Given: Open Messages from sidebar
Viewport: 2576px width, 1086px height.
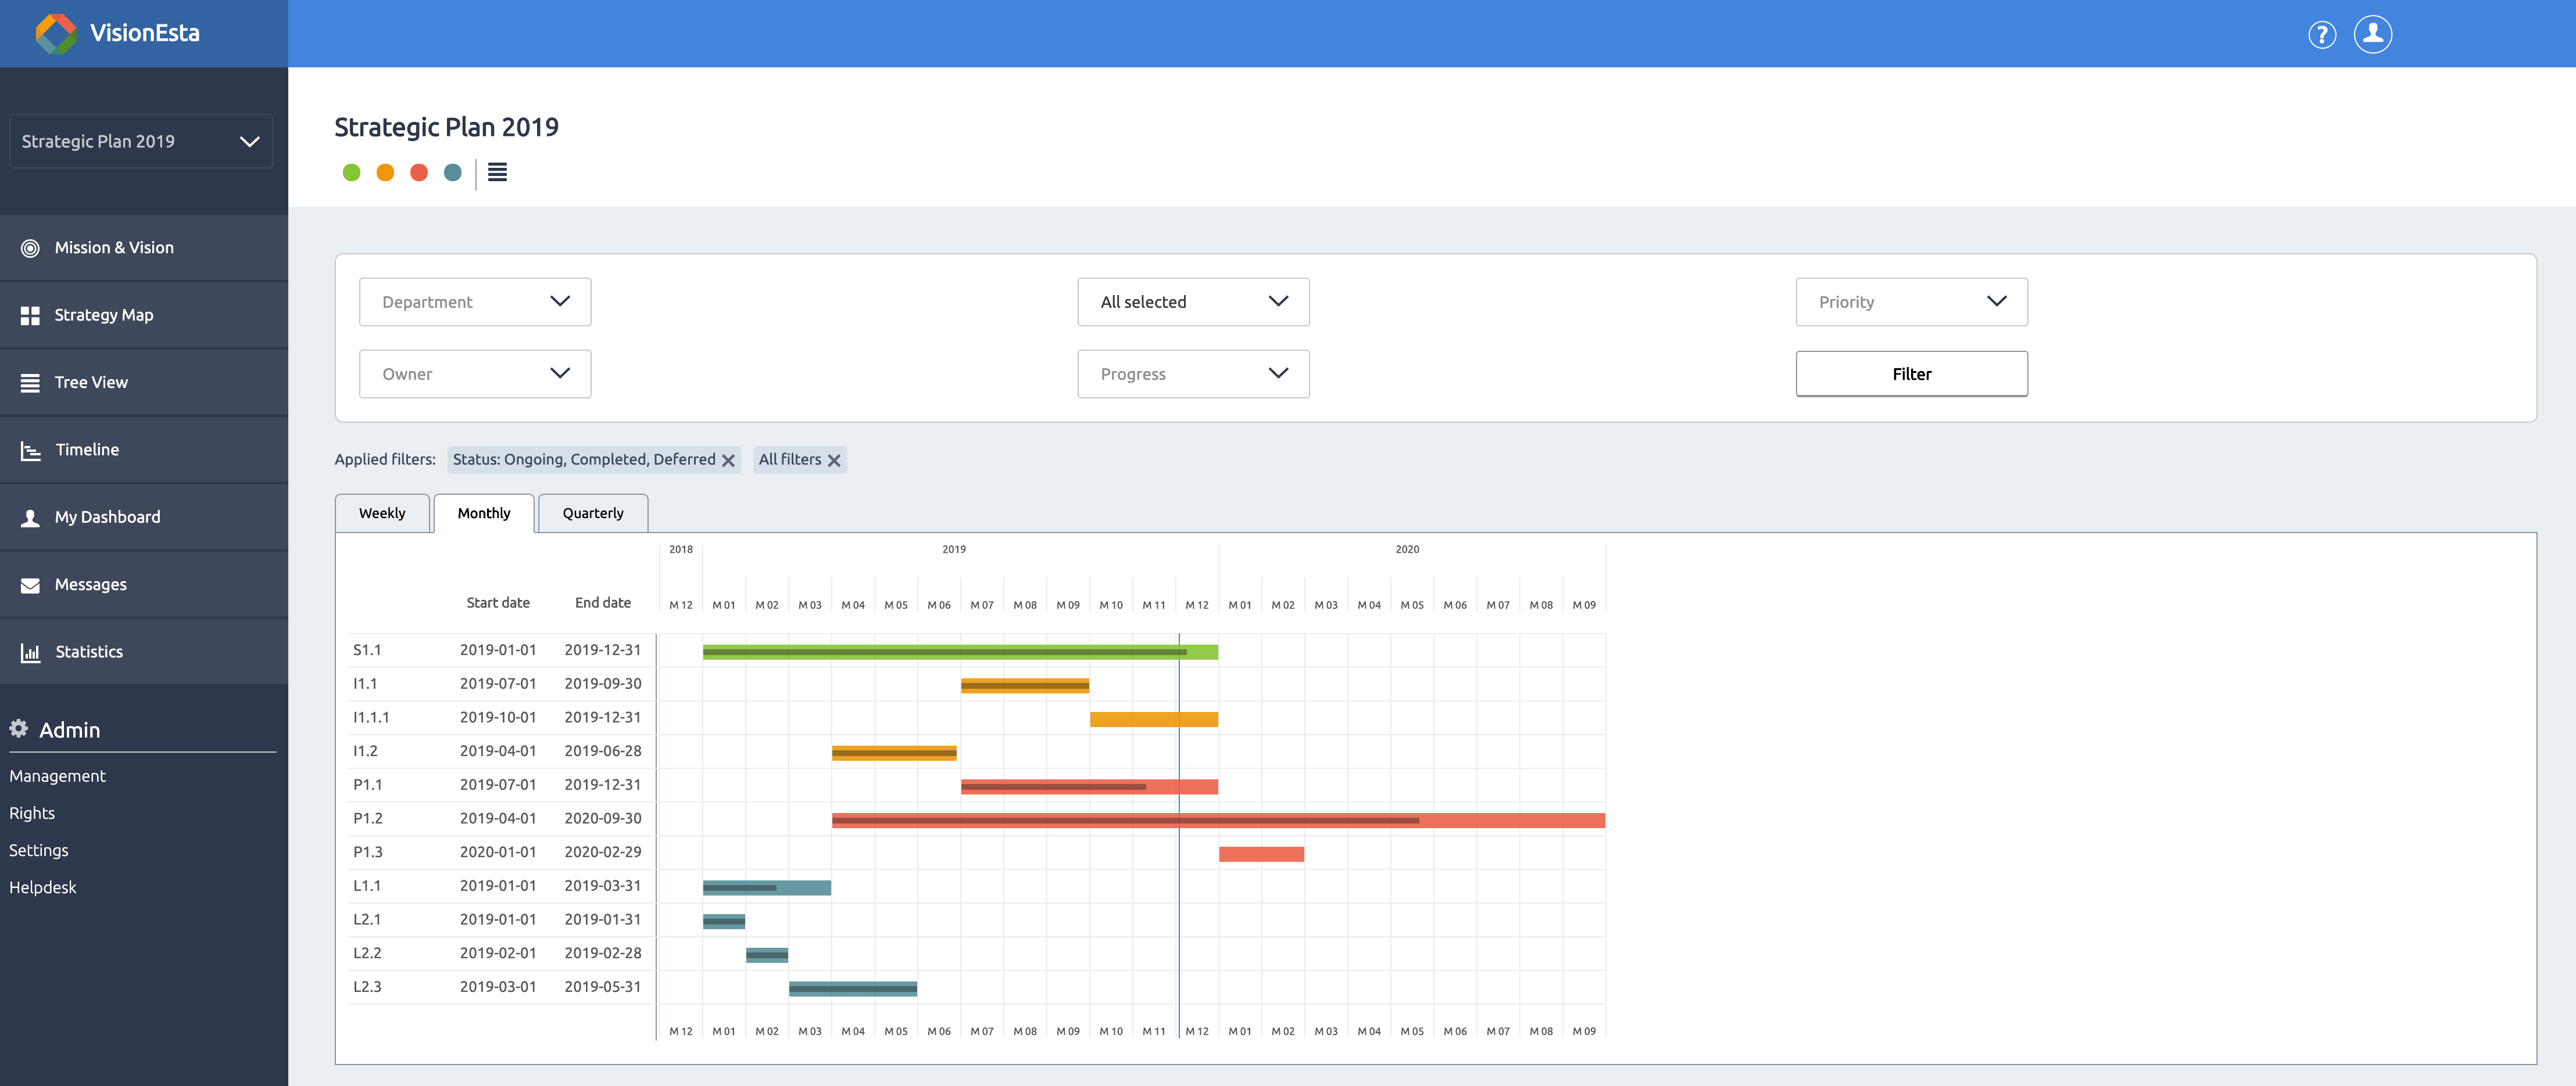Looking at the screenshot, I should (x=90, y=584).
